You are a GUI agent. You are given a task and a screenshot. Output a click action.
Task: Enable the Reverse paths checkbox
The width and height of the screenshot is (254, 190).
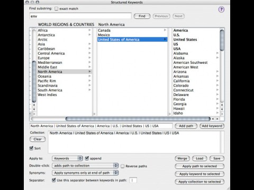[x=122, y=166]
